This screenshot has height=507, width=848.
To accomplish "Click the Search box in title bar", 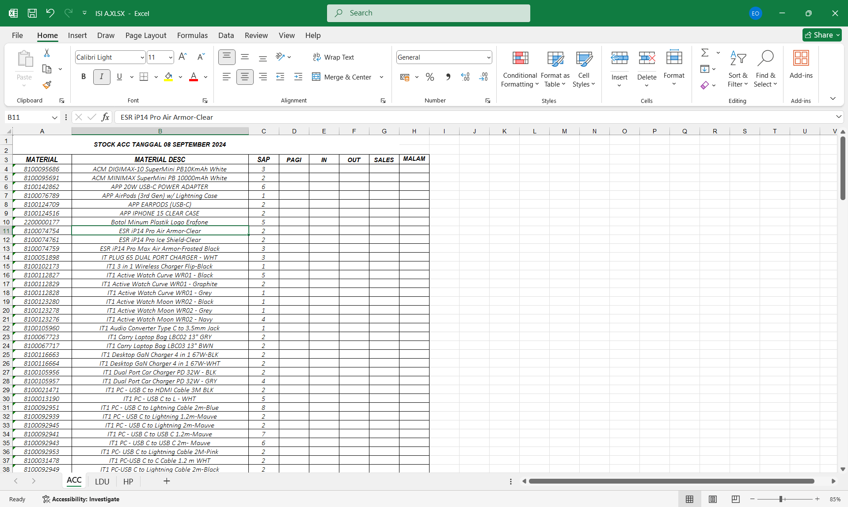I will pos(428,13).
